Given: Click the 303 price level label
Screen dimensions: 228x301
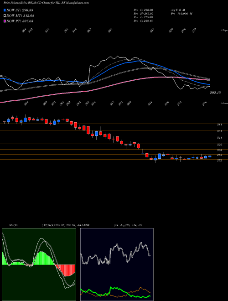Looking at the screenshot, I should (x=219, y=150).
